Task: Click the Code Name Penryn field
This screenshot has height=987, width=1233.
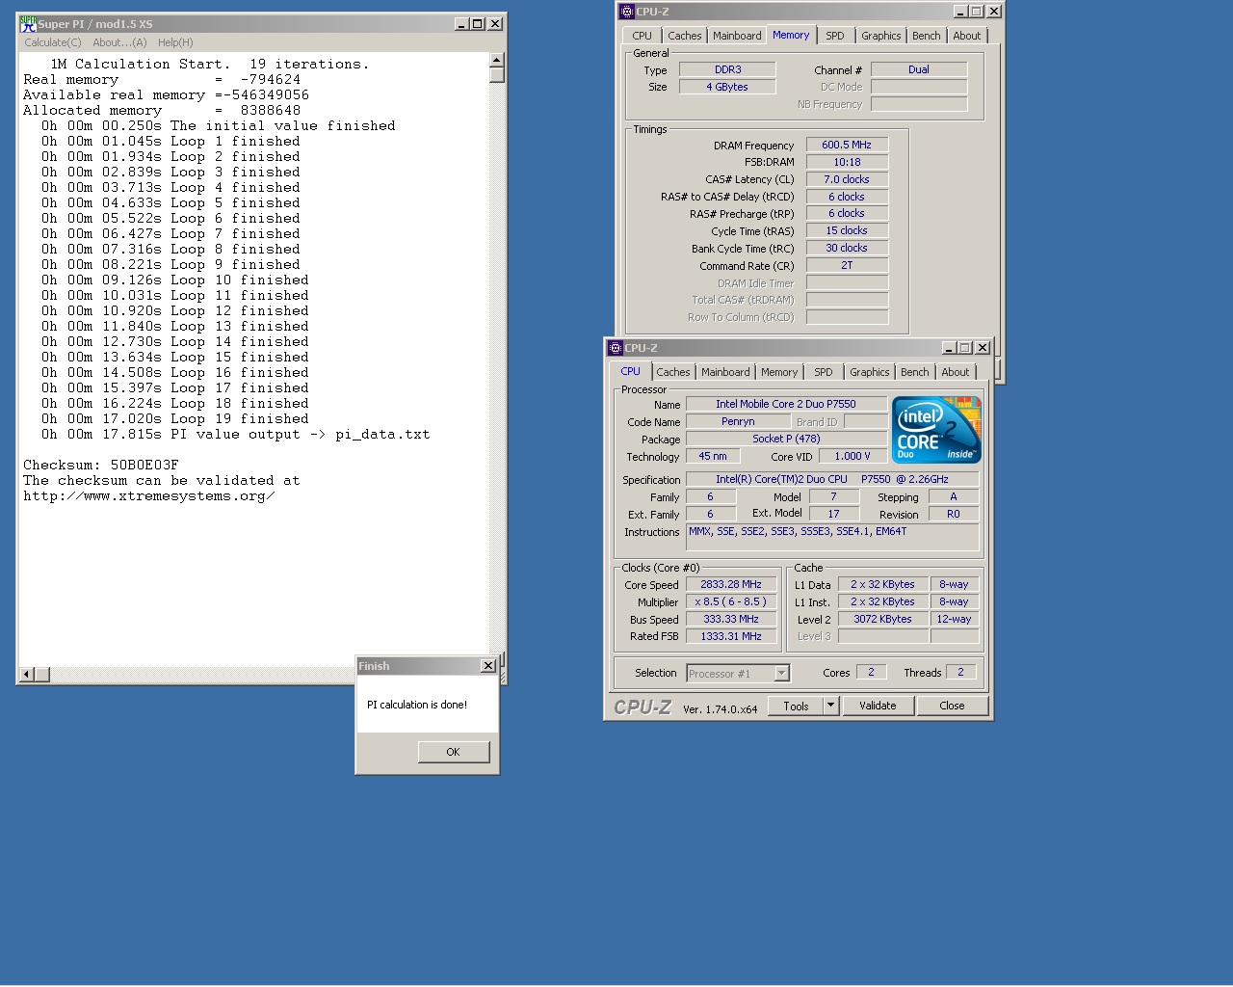Action: click(x=738, y=421)
